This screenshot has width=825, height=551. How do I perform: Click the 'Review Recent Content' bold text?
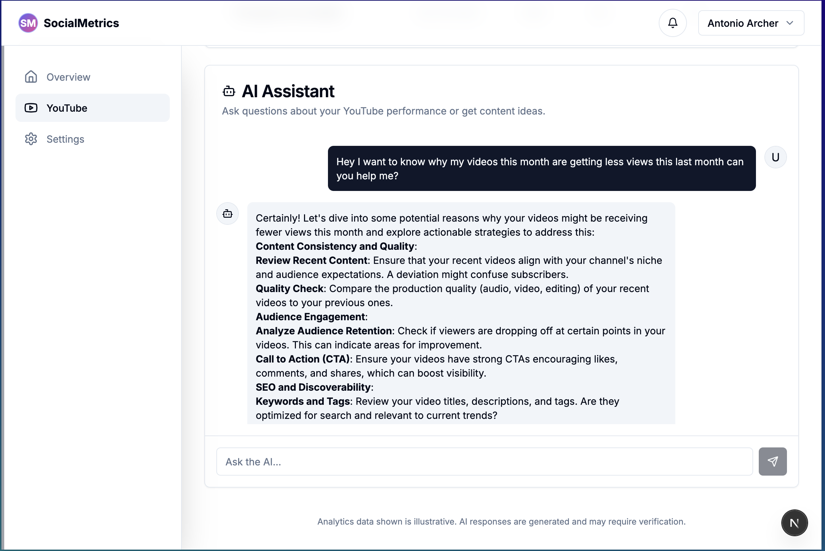click(311, 260)
